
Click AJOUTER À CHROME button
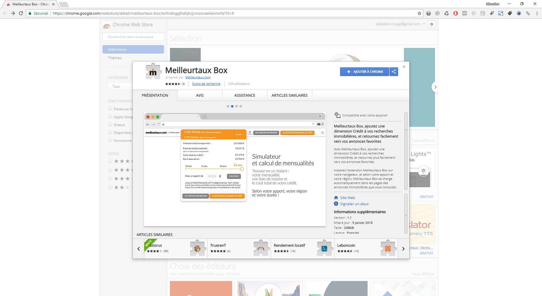(364, 72)
